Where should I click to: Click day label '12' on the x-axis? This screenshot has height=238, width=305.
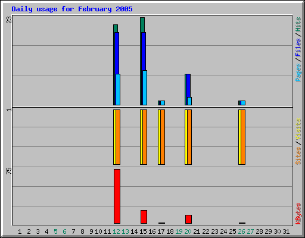click(x=116, y=231)
